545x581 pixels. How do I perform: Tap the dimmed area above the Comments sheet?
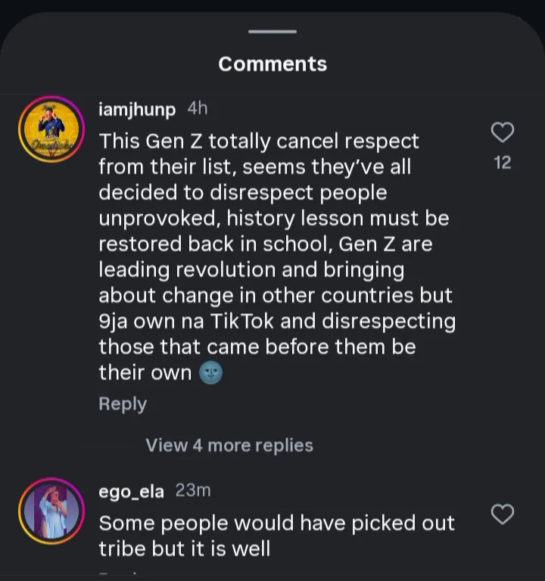(272, 6)
